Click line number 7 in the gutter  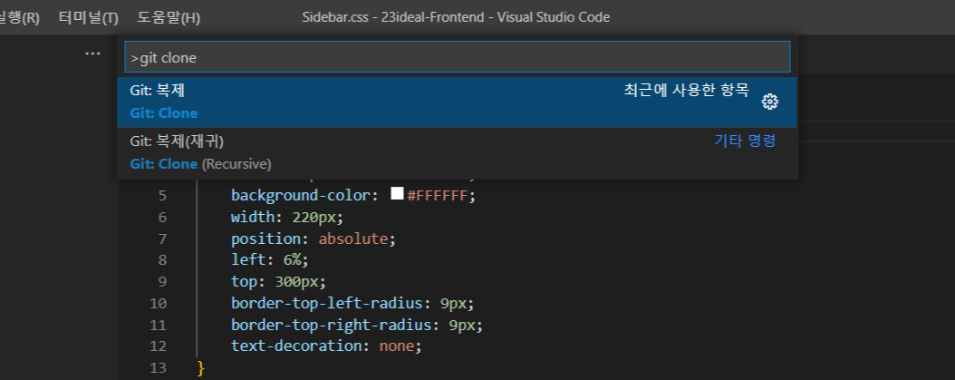point(162,239)
